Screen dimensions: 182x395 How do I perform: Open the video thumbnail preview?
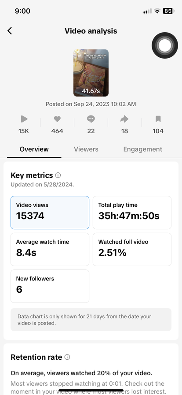coord(91,73)
